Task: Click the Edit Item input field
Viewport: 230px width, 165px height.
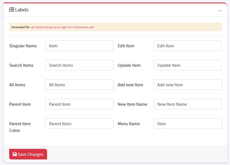Action: point(187,46)
